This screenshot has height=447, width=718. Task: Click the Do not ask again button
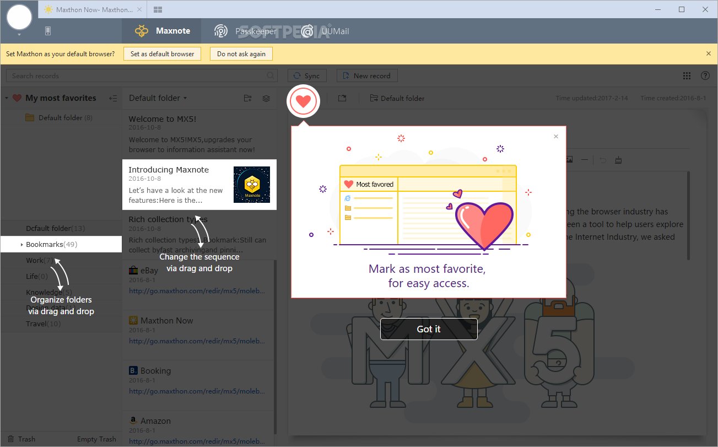point(241,54)
